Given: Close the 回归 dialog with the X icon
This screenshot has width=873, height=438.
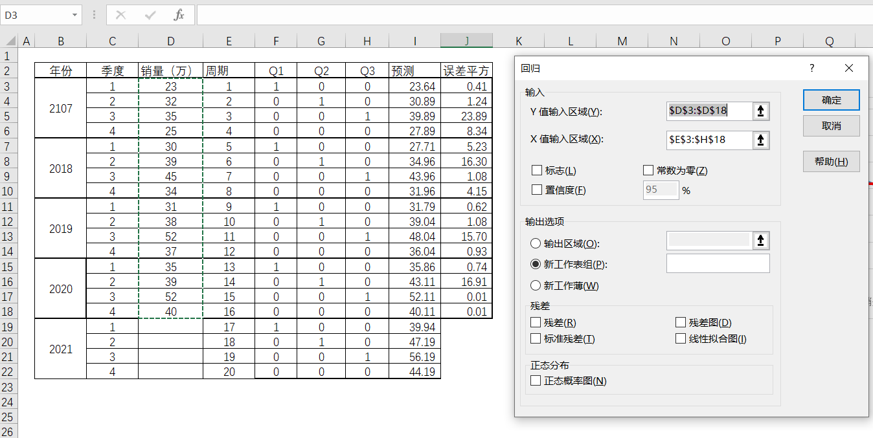Looking at the screenshot, I should [x=849, y=69].
